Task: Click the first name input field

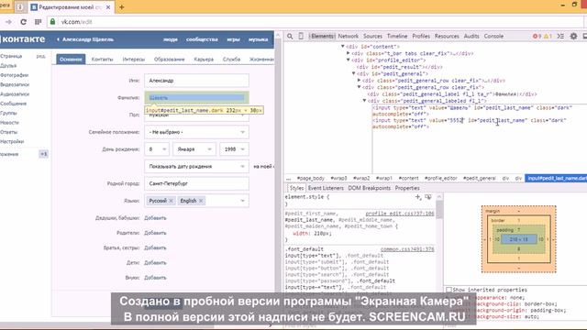Action: click(x=196, y=81)
